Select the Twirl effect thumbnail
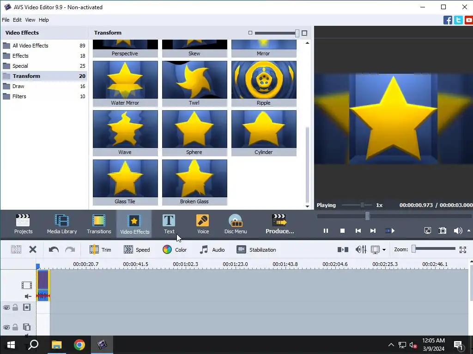Screen dimensions: 473x354 (194, 84)
